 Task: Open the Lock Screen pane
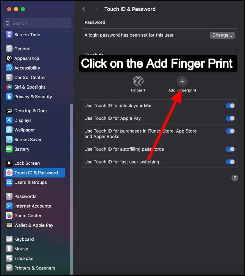[34, 163]
